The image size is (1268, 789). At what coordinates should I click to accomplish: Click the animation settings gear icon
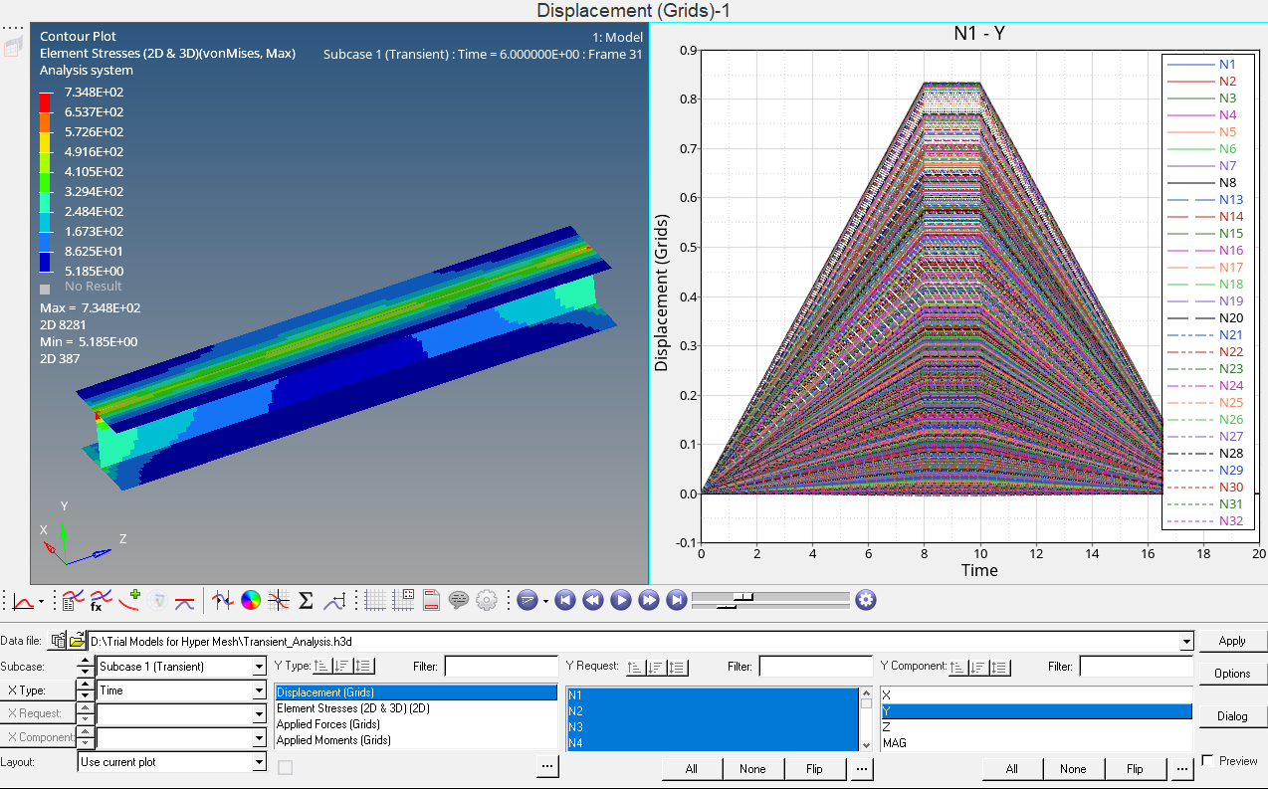866,600
